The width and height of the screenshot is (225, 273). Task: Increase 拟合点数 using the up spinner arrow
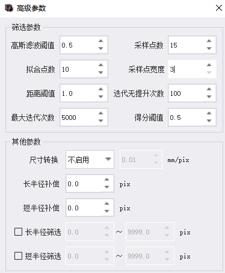pyautogui.click(x=100, y=65)
